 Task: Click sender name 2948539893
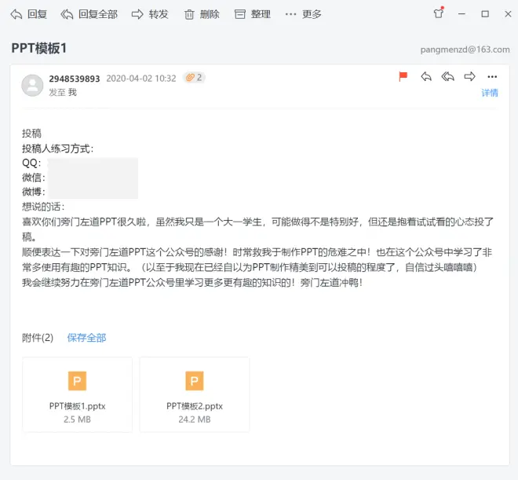pos(75,79)
